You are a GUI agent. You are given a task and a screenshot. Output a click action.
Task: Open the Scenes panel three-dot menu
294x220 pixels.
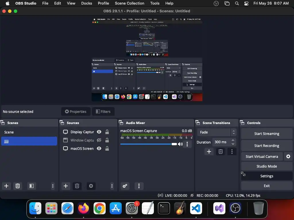click(x=53, y=186)
